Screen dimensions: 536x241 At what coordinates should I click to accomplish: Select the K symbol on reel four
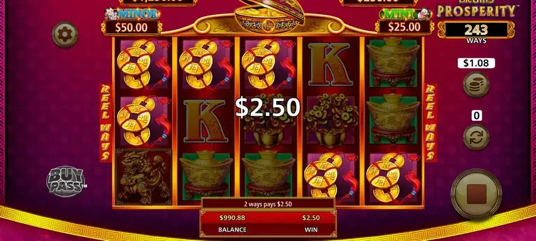[x=330, y=64]
